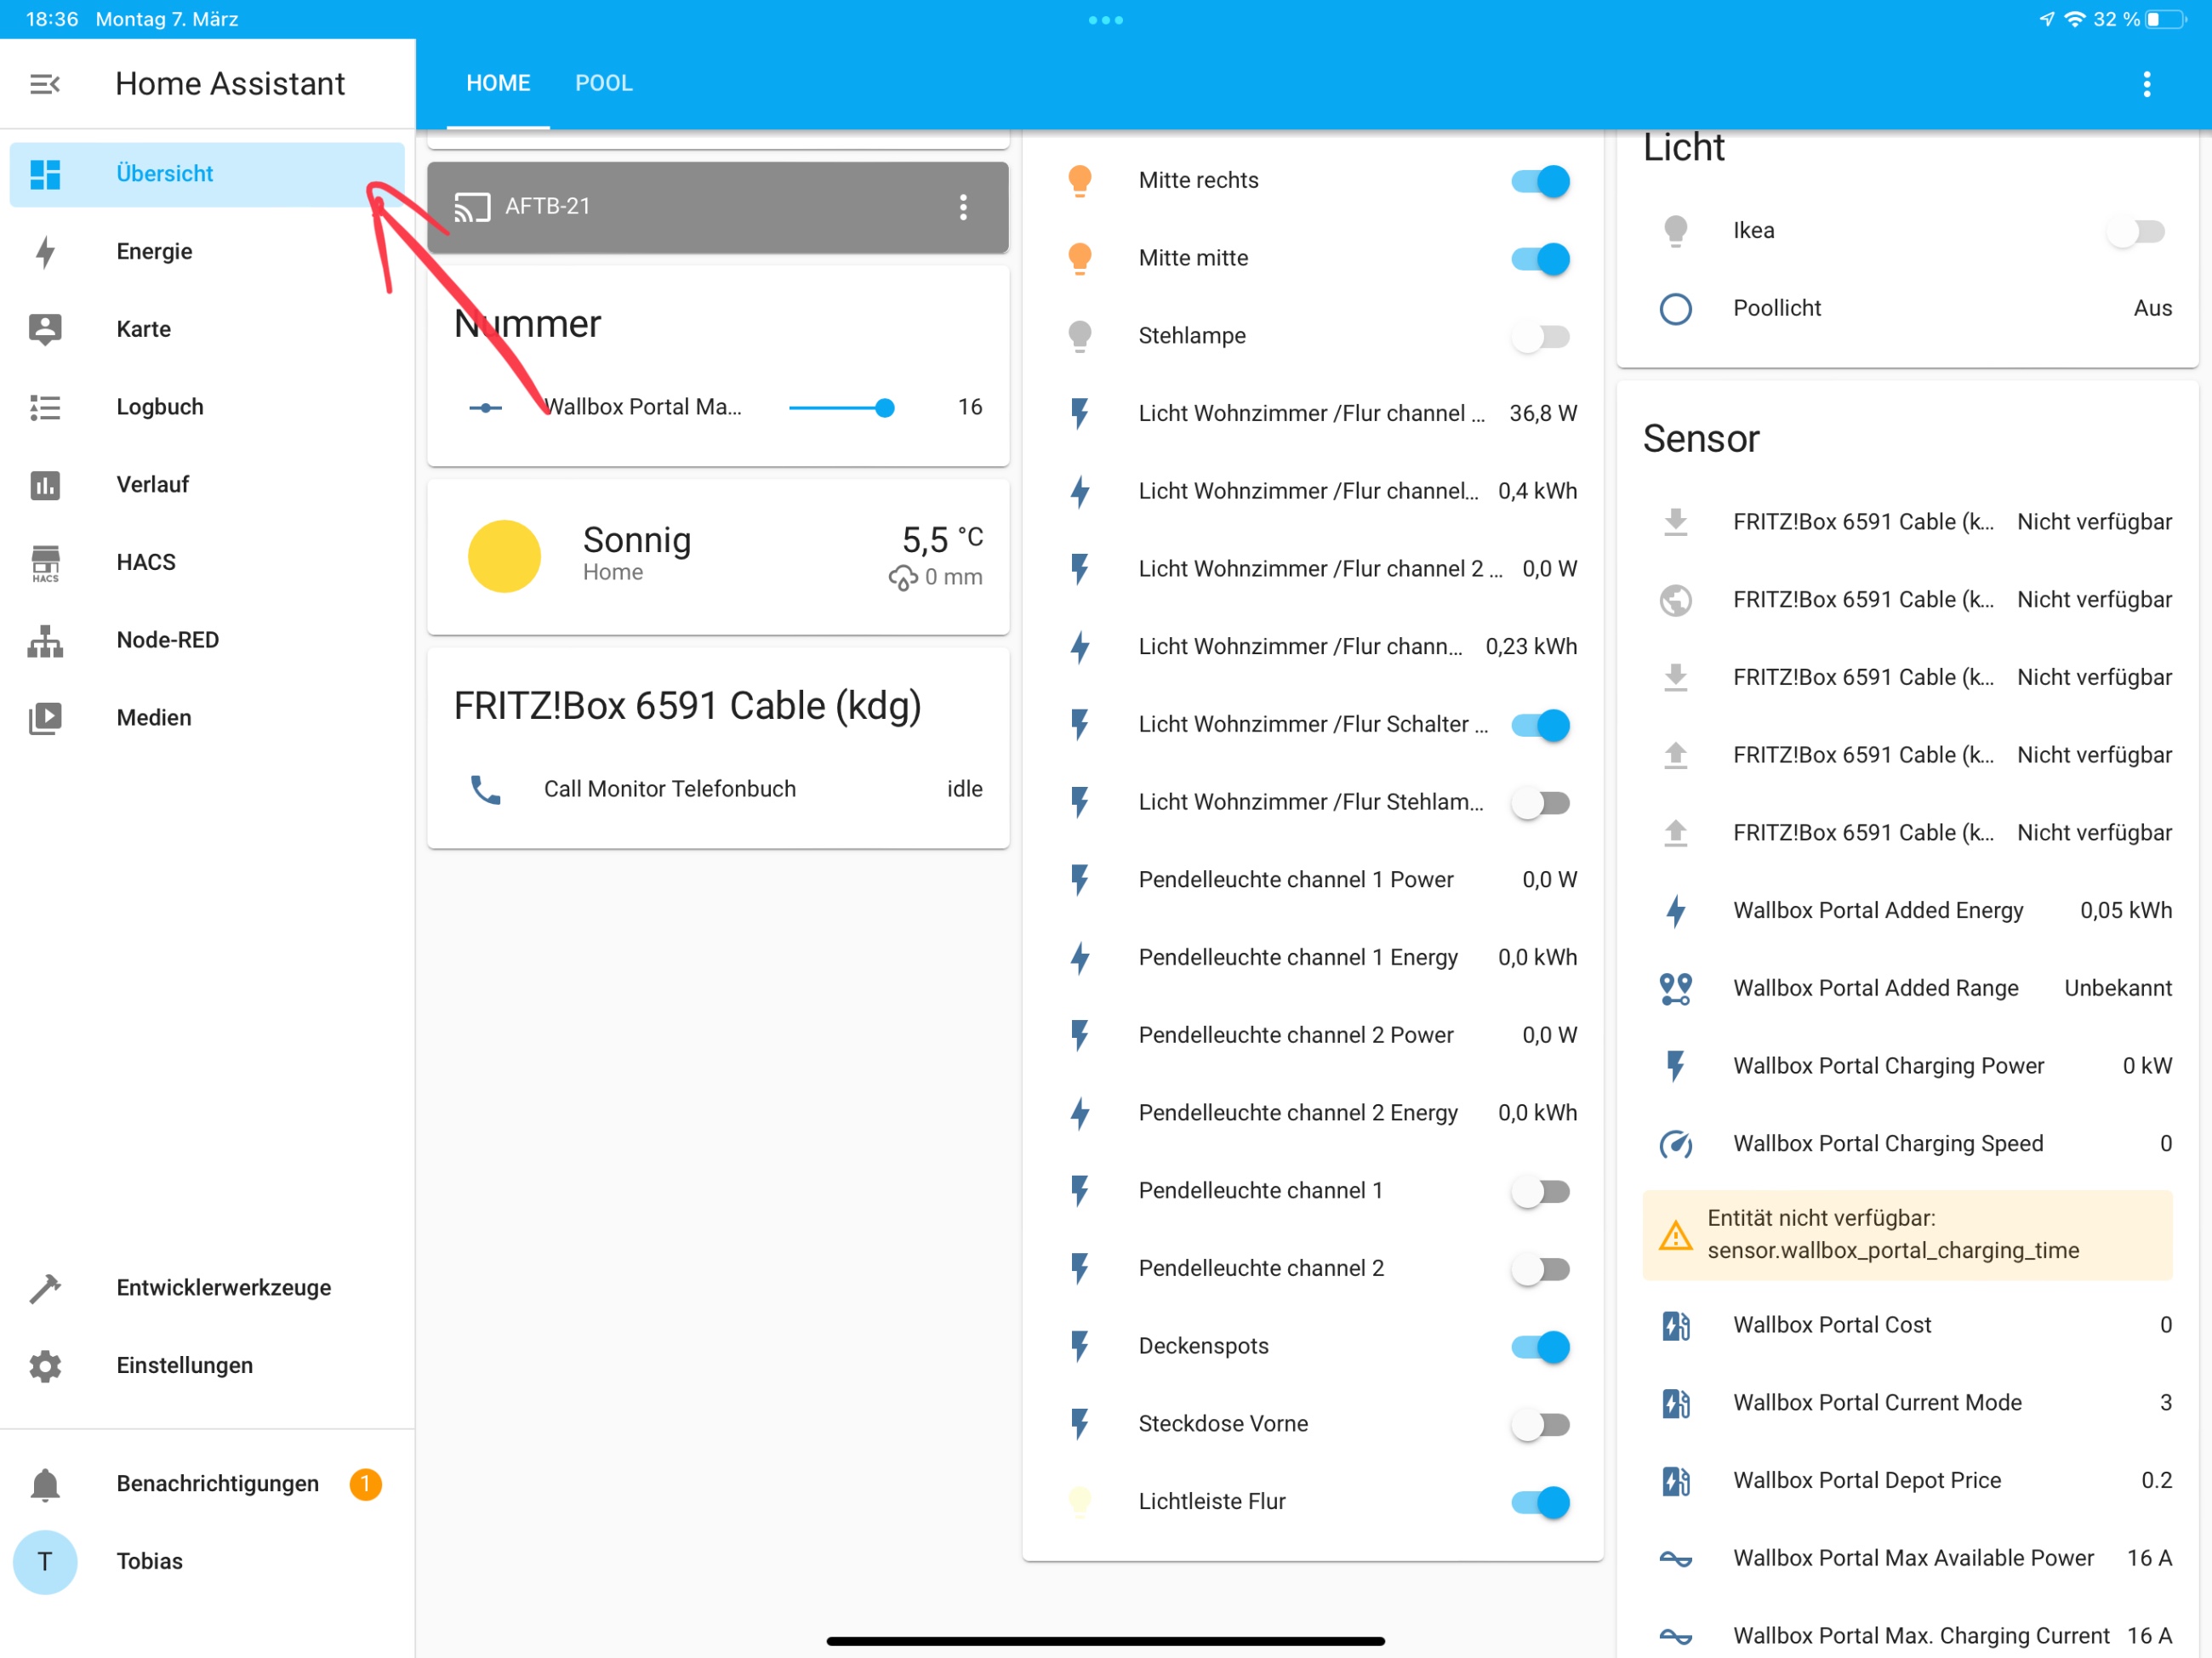2212x1658 pixels.
Task: Switch to the HOME tab
Action: [498, 84]
